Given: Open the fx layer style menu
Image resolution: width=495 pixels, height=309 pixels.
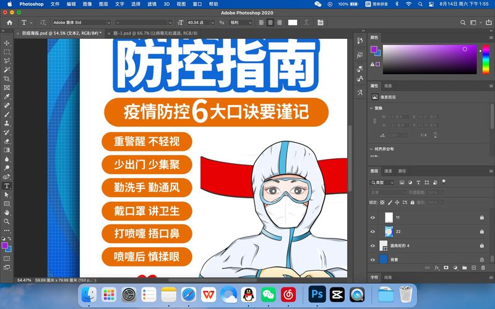Looking at the screenshot, I should pos(437,268).
